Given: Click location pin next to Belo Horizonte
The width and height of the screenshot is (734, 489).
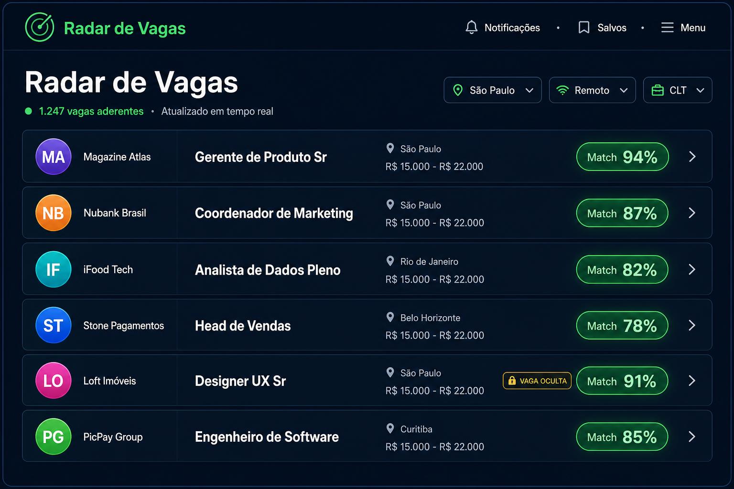Looking at the screenshot, I should click(390, 318).
